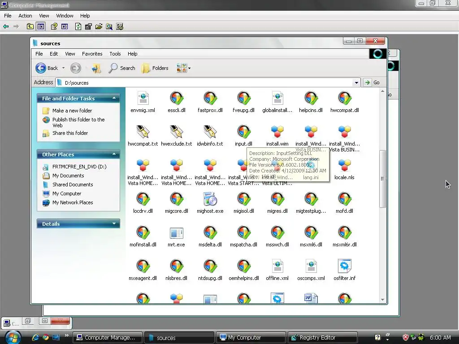
Task: Open FRTMCFRE_EN_DVD (D:) drive link
Action: 79,167
